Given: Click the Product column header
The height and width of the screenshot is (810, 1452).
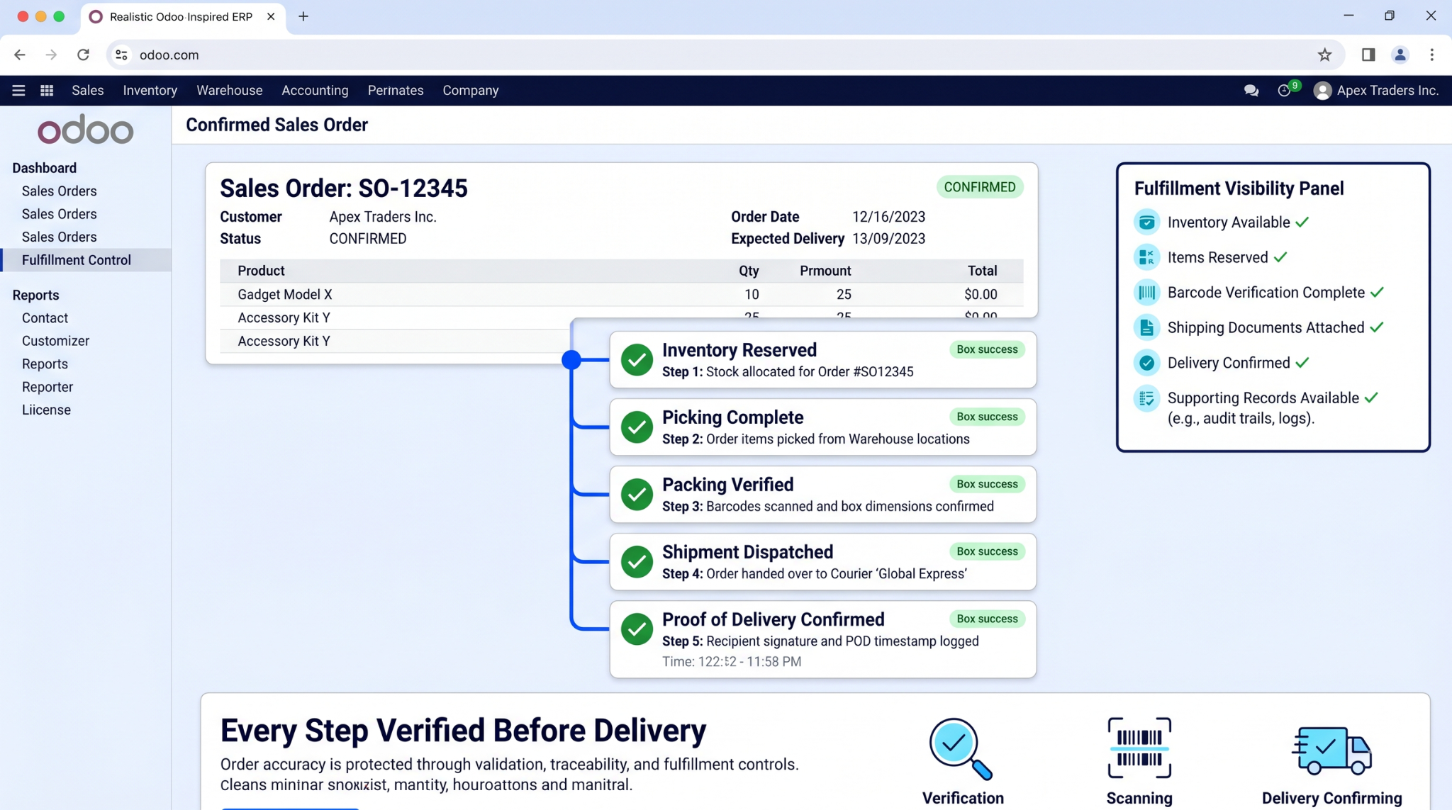Looking at the screenshot, I should click(x=261, y=271).
